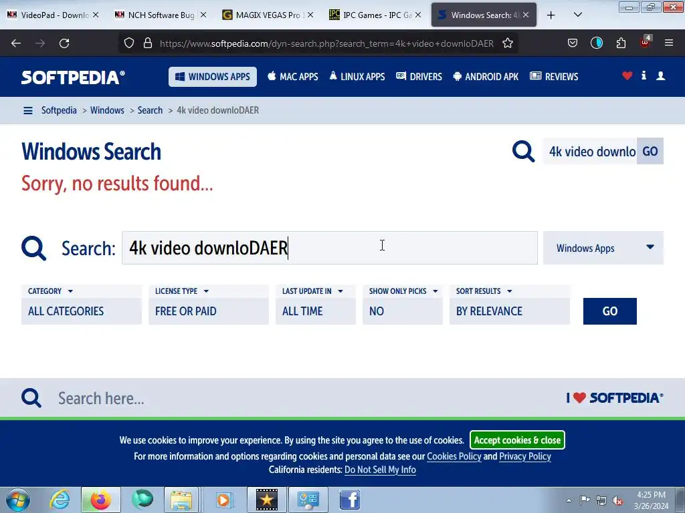This screenshot has width=685, height=513.
Task: Open Firefox application hamburger menu
Action: [x=669, y=43]
